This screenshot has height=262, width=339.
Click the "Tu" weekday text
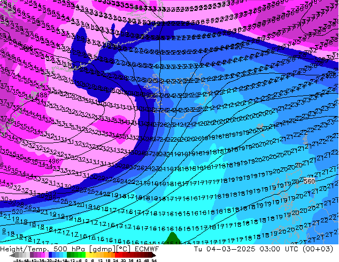(x=198, y=249)
